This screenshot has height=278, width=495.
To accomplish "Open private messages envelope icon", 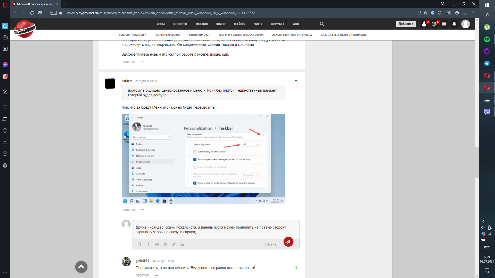I will click(x=444, y=24).
